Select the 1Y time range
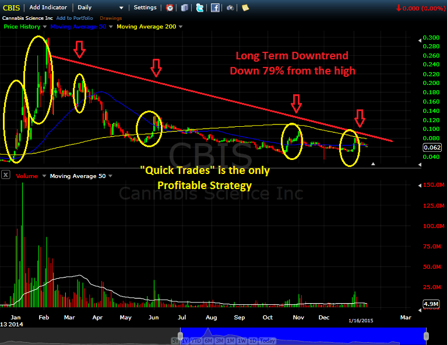This screenshot has height=345, width=447. 185,341
